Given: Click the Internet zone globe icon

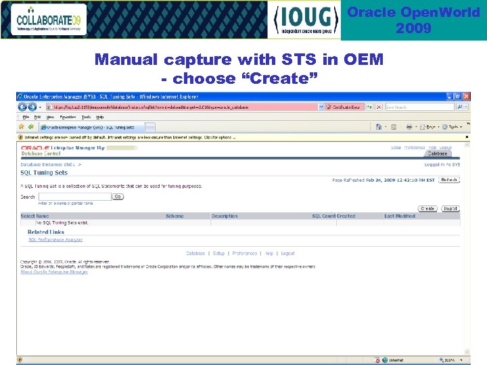Looking at the screenshot, I should point(385,360).
